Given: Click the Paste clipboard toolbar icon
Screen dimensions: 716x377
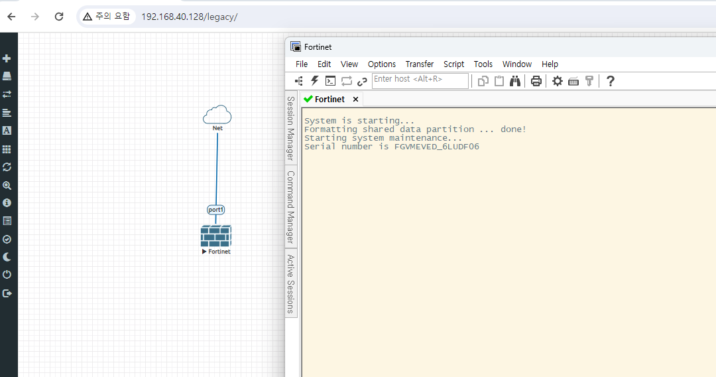Looking at the screenshot, I should pyautogui.click(x=499, y=82).
